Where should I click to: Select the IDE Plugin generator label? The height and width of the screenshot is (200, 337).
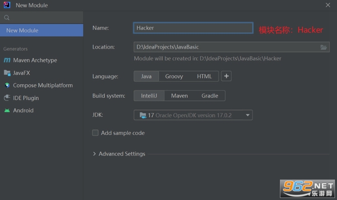[x=26, y=98]
